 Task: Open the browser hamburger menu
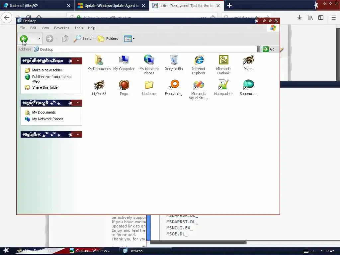(x=333, y=18)
